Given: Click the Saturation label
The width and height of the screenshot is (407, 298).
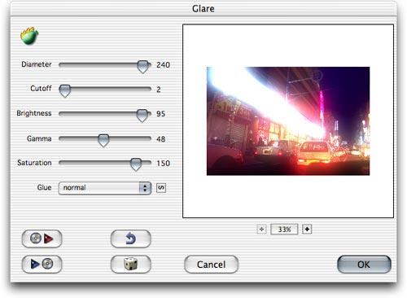Looking at the screenshot, I should click(34, 163).
